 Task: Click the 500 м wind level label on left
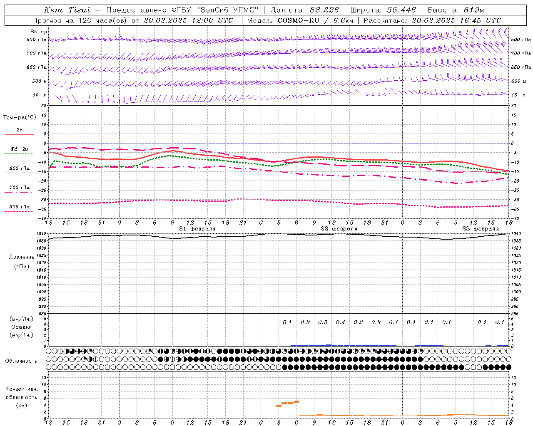[x=40, y=81]
